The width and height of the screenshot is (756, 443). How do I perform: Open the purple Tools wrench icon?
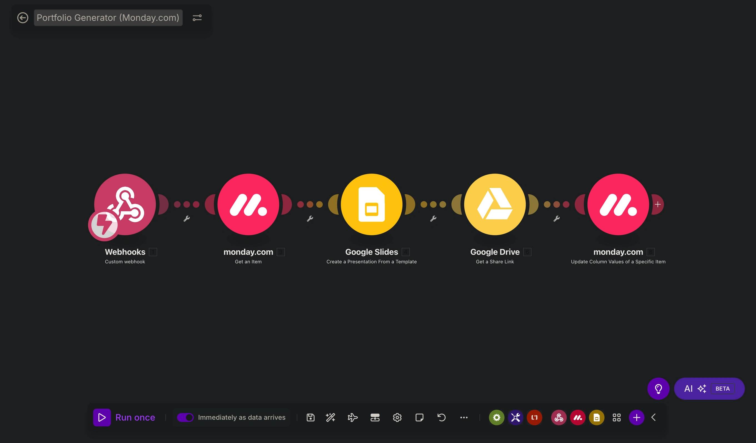pos(515,417)
